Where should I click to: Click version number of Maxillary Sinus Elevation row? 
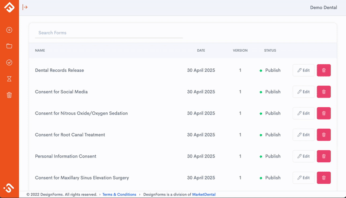pyautogui.click(x=240, y=178)
